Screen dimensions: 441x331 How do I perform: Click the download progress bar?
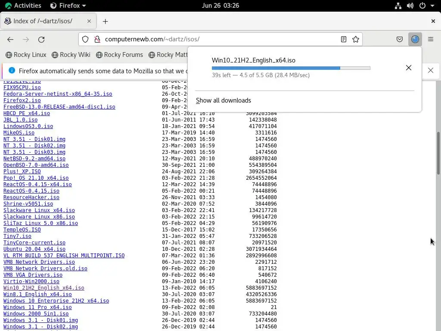point(291,68)
